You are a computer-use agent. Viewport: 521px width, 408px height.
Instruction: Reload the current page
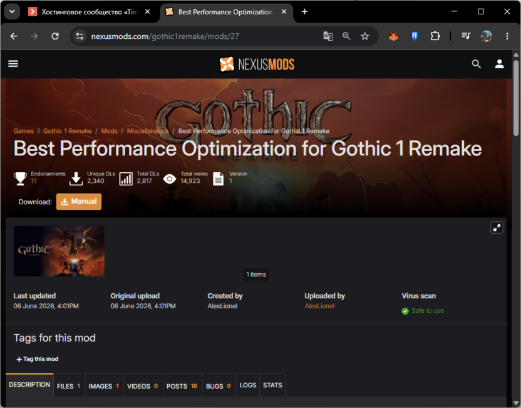pos(55,36)
